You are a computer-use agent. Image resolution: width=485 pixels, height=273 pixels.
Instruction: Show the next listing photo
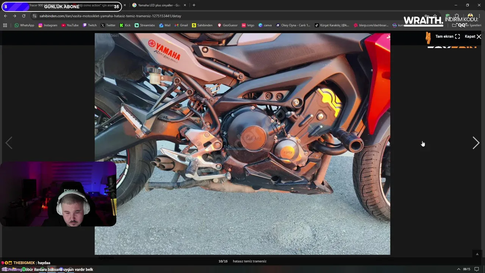[476, 143]
